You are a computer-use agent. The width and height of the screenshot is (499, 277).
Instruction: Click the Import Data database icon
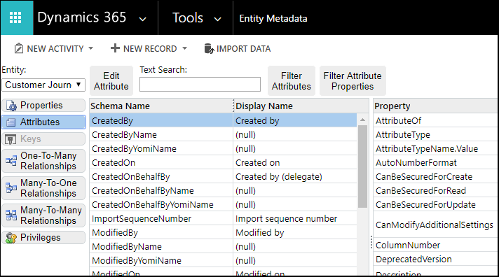(x=209, y=48)
